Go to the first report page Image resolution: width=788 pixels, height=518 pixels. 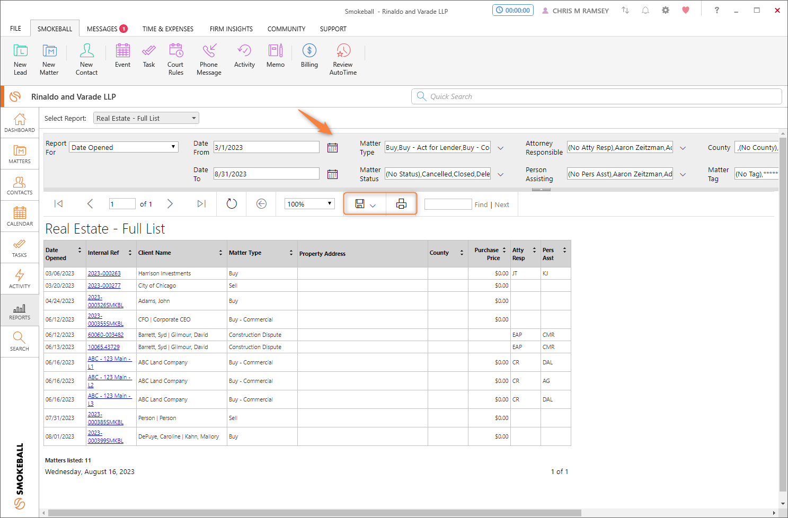coord(59,204)
